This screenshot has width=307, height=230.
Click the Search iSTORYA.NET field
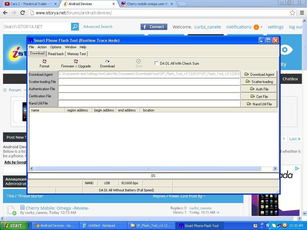click(x=37, y=27)
